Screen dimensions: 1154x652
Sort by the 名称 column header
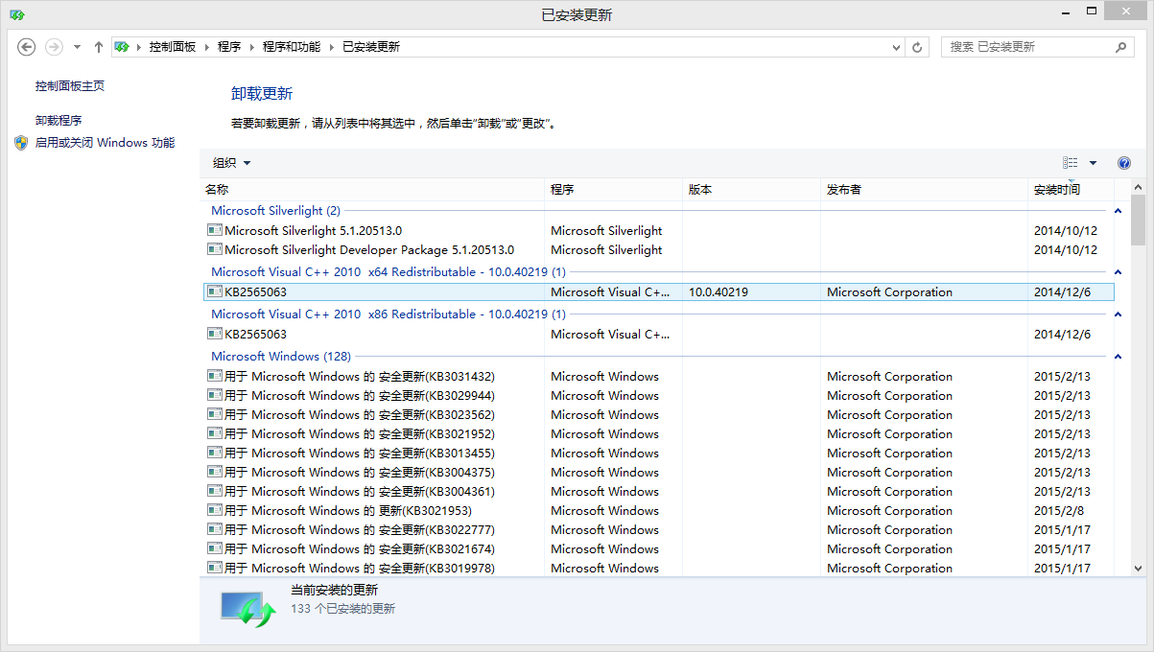pos(372,189)
